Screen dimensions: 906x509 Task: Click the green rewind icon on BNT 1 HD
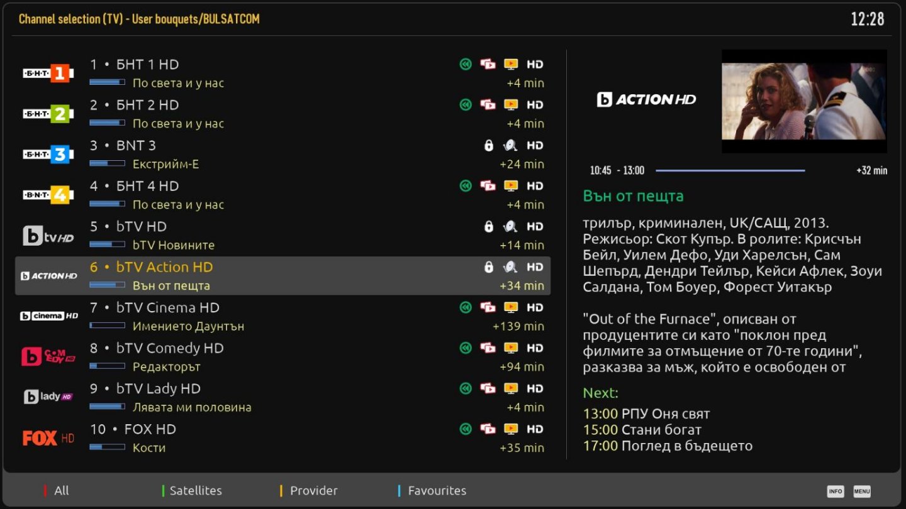465,64
